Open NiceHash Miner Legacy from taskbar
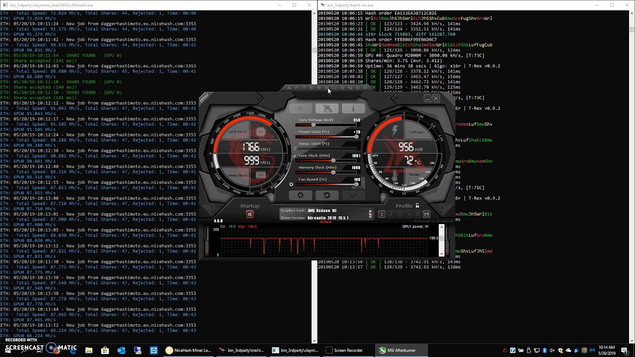Viewport: 635px width, 357px height. 189,350
